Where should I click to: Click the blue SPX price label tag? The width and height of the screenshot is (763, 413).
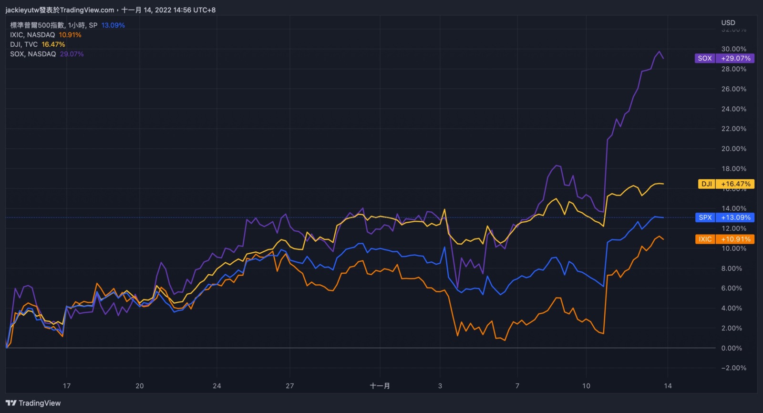[x=724, y=217]
